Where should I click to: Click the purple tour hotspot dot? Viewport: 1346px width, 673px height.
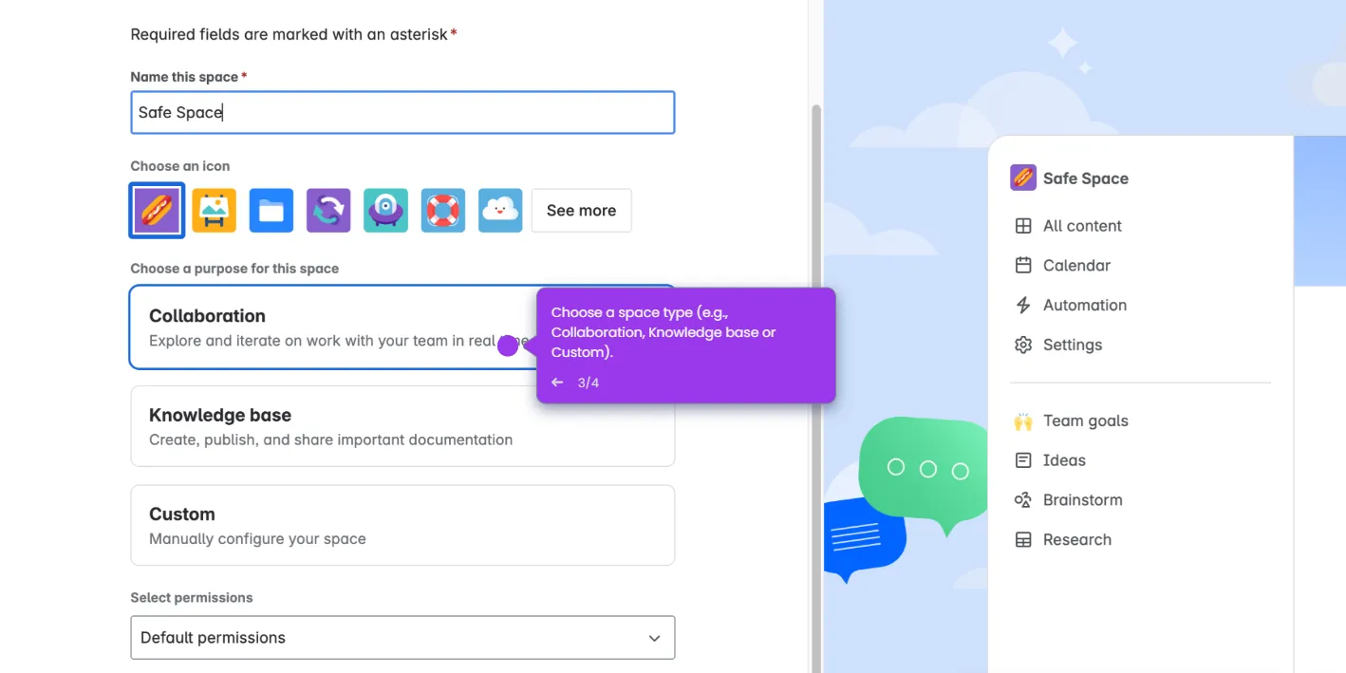pyautogui.click(x=508, y=346)
